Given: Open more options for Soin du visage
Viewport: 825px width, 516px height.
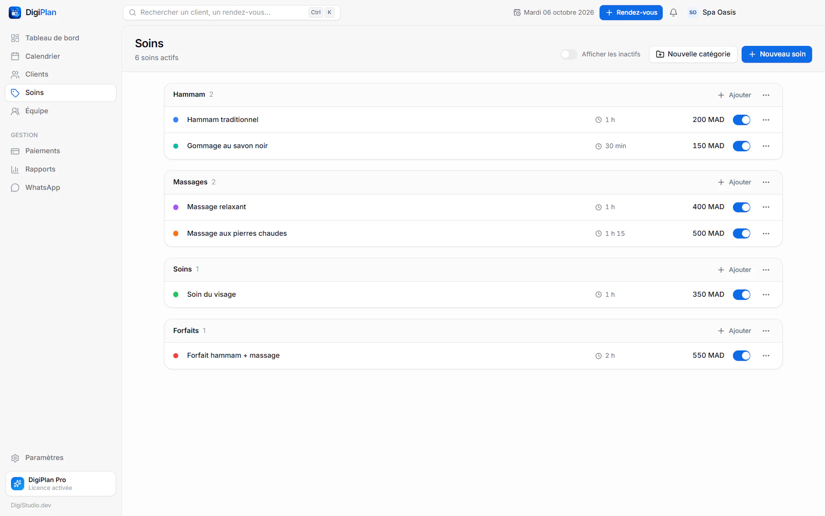Looking at the screenshot, I should [x=766, y=294].
